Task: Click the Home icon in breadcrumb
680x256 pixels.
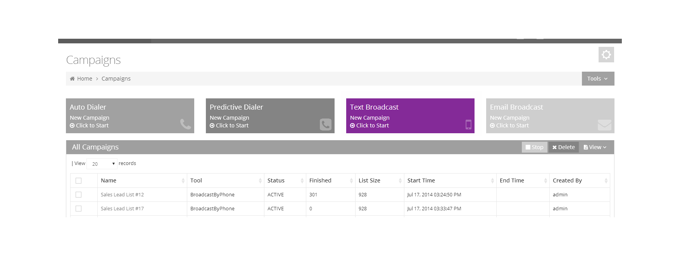Action: 72,79
